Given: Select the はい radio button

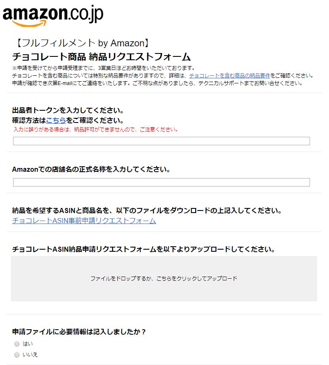Looking at the screenshot, I should pos(17,344).
